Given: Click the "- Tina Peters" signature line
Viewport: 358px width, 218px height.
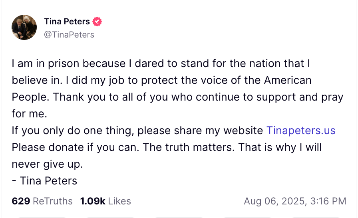Looking at the screenshot, I should click(x=44, y=181).
